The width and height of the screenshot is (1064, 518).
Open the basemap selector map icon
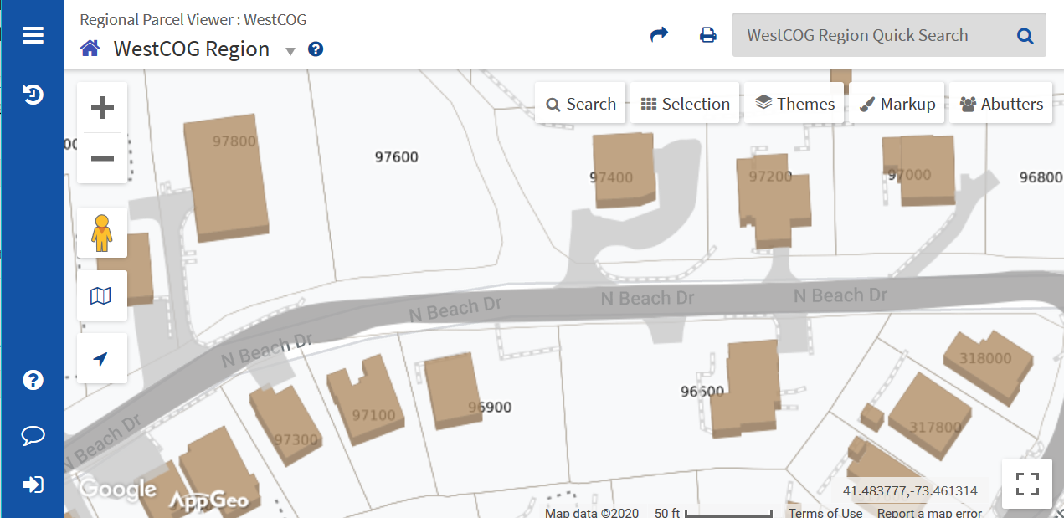(x=102, y=295)
